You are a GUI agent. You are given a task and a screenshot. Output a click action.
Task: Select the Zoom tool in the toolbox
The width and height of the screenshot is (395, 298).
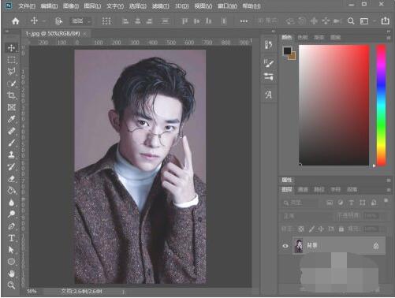[x=11, y=285]
